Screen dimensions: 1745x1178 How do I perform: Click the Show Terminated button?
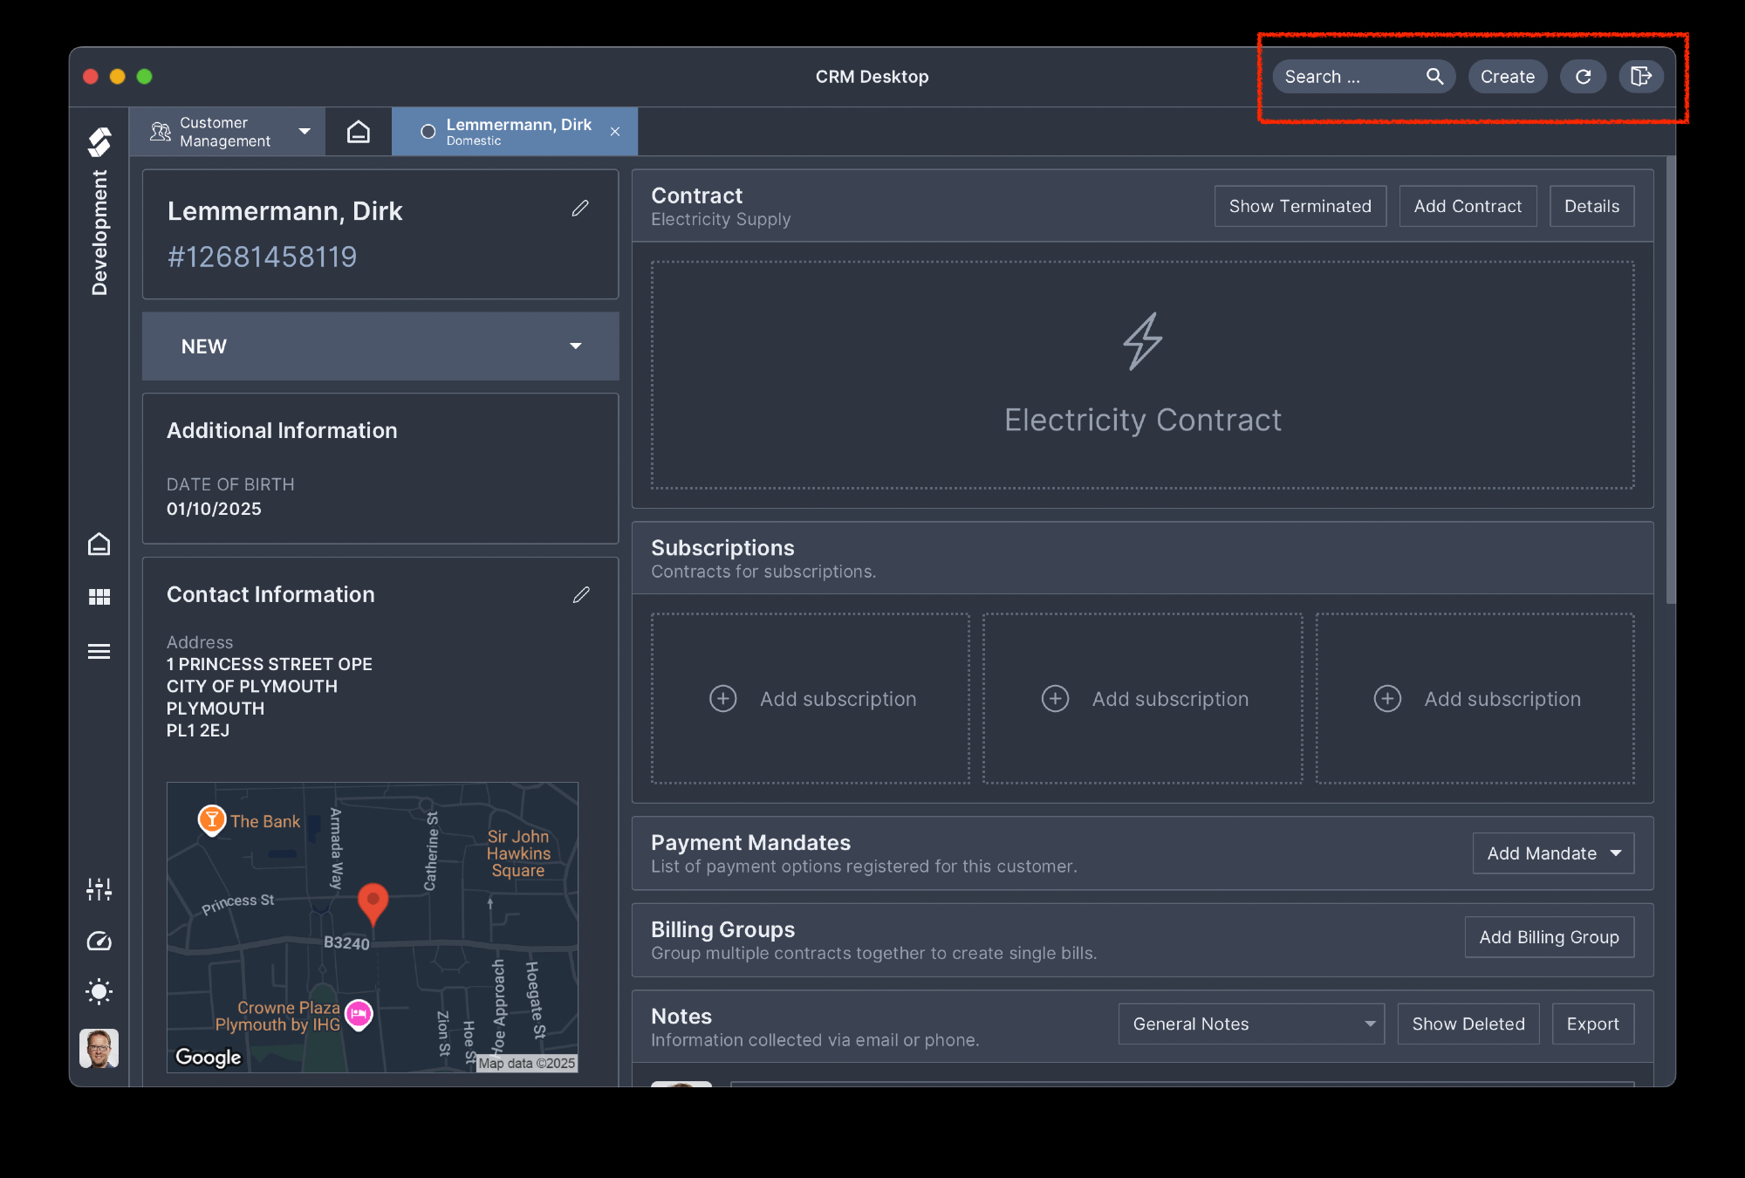(x=1299, y=206)
